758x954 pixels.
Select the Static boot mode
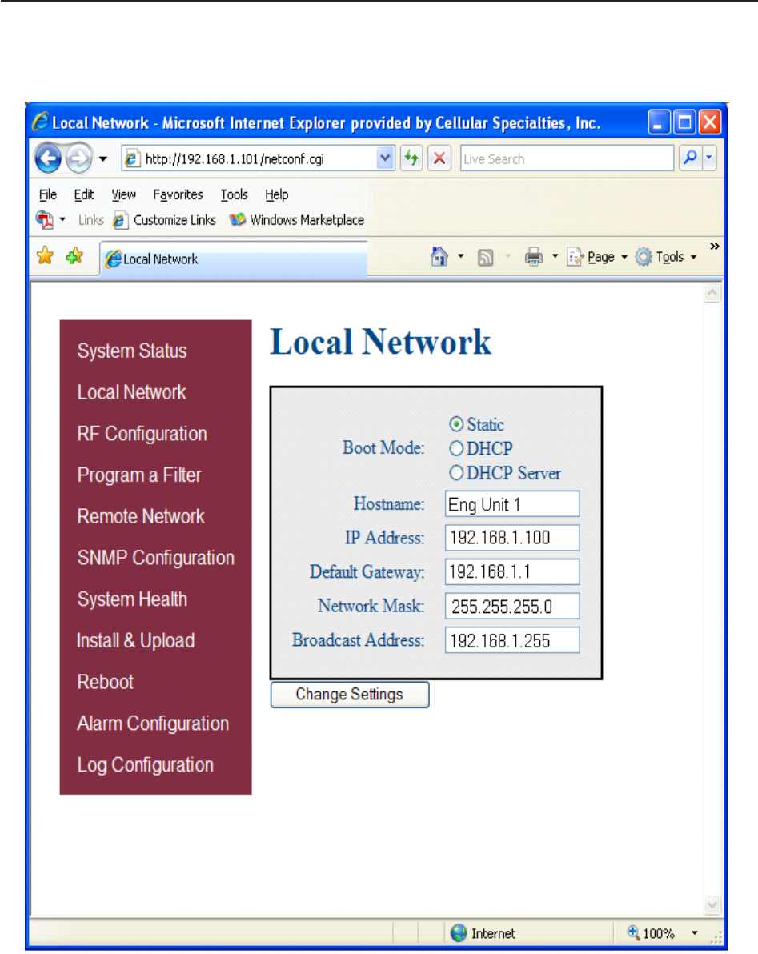coord(456,423)
